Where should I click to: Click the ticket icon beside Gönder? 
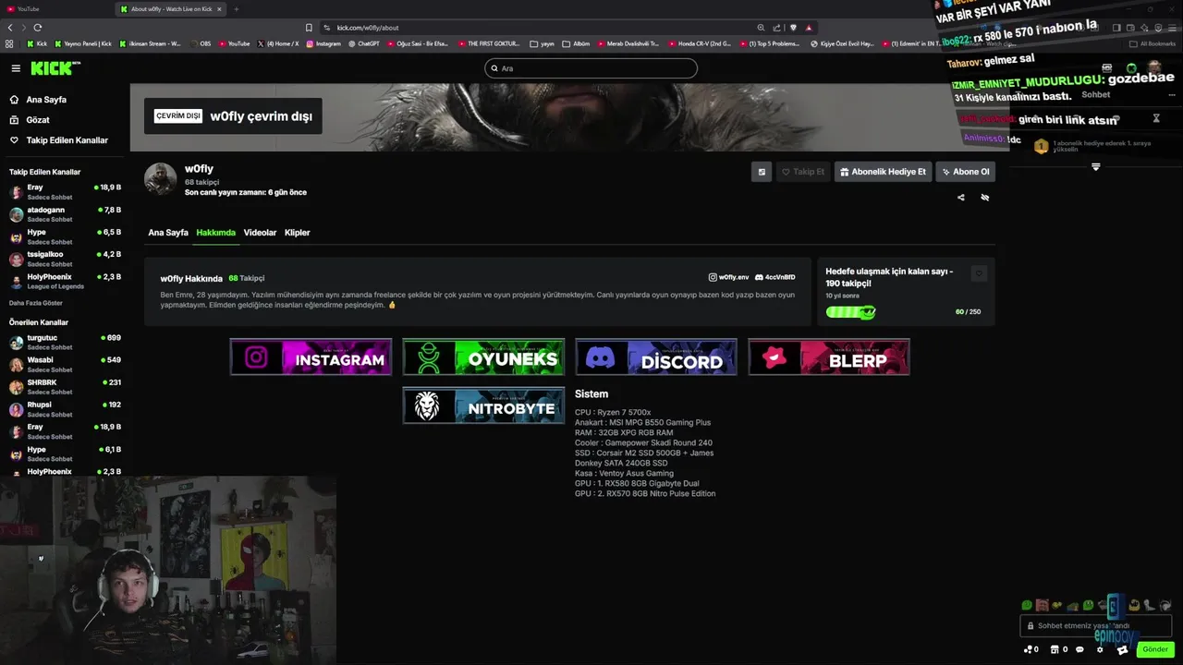pyautogui.click(x=1122, y=649)
